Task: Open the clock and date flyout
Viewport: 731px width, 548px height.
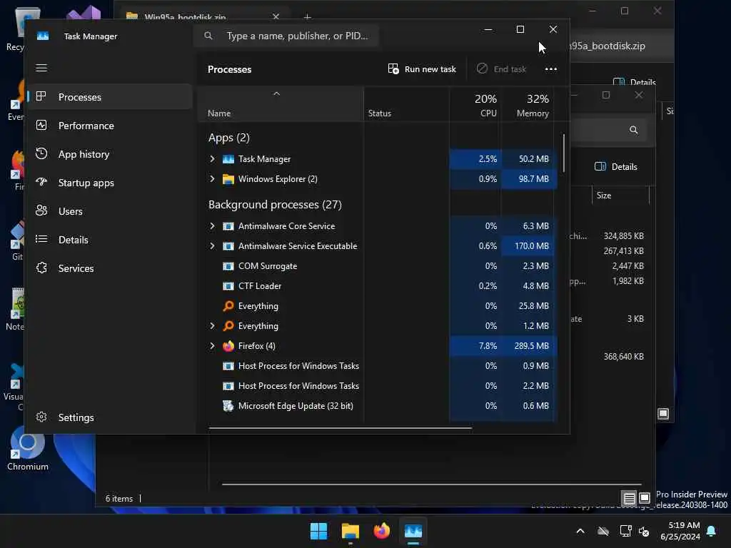Action: [x=680, y=531]
